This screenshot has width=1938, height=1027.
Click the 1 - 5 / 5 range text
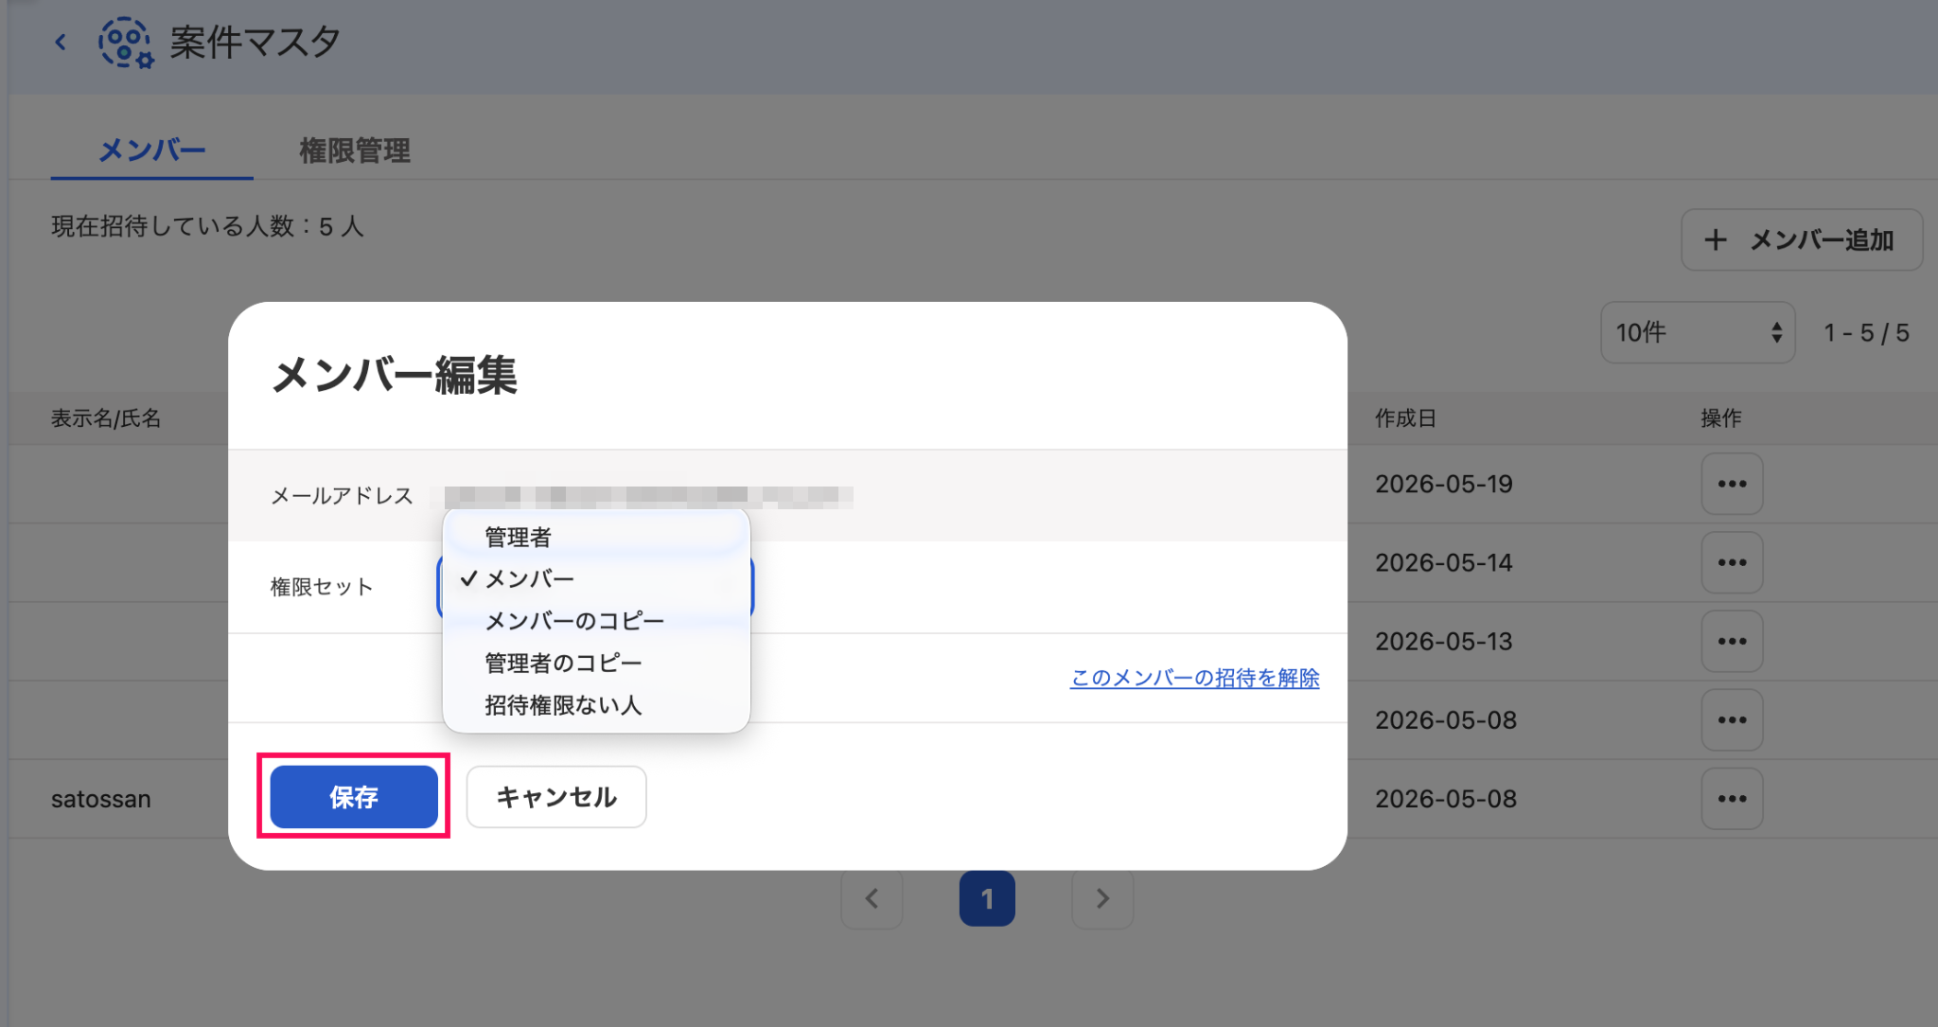click(x=1866, y=332)
